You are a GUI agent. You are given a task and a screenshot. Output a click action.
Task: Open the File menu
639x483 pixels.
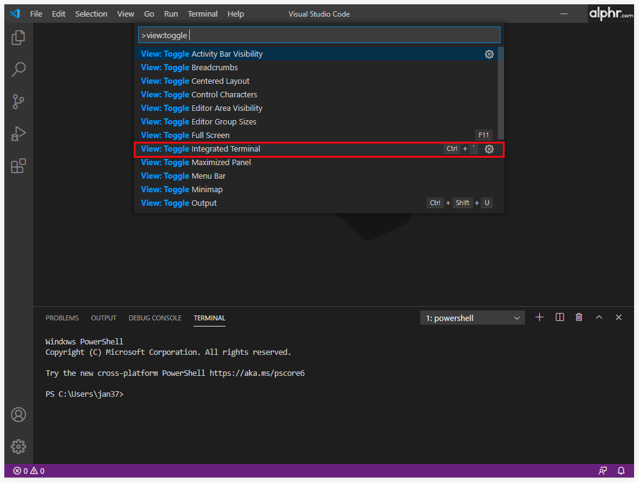coord(36,14)
